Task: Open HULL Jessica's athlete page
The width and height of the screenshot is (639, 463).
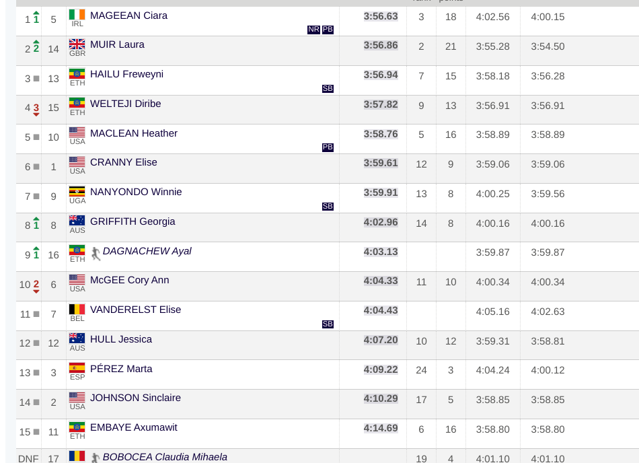Action: [121, 339]
